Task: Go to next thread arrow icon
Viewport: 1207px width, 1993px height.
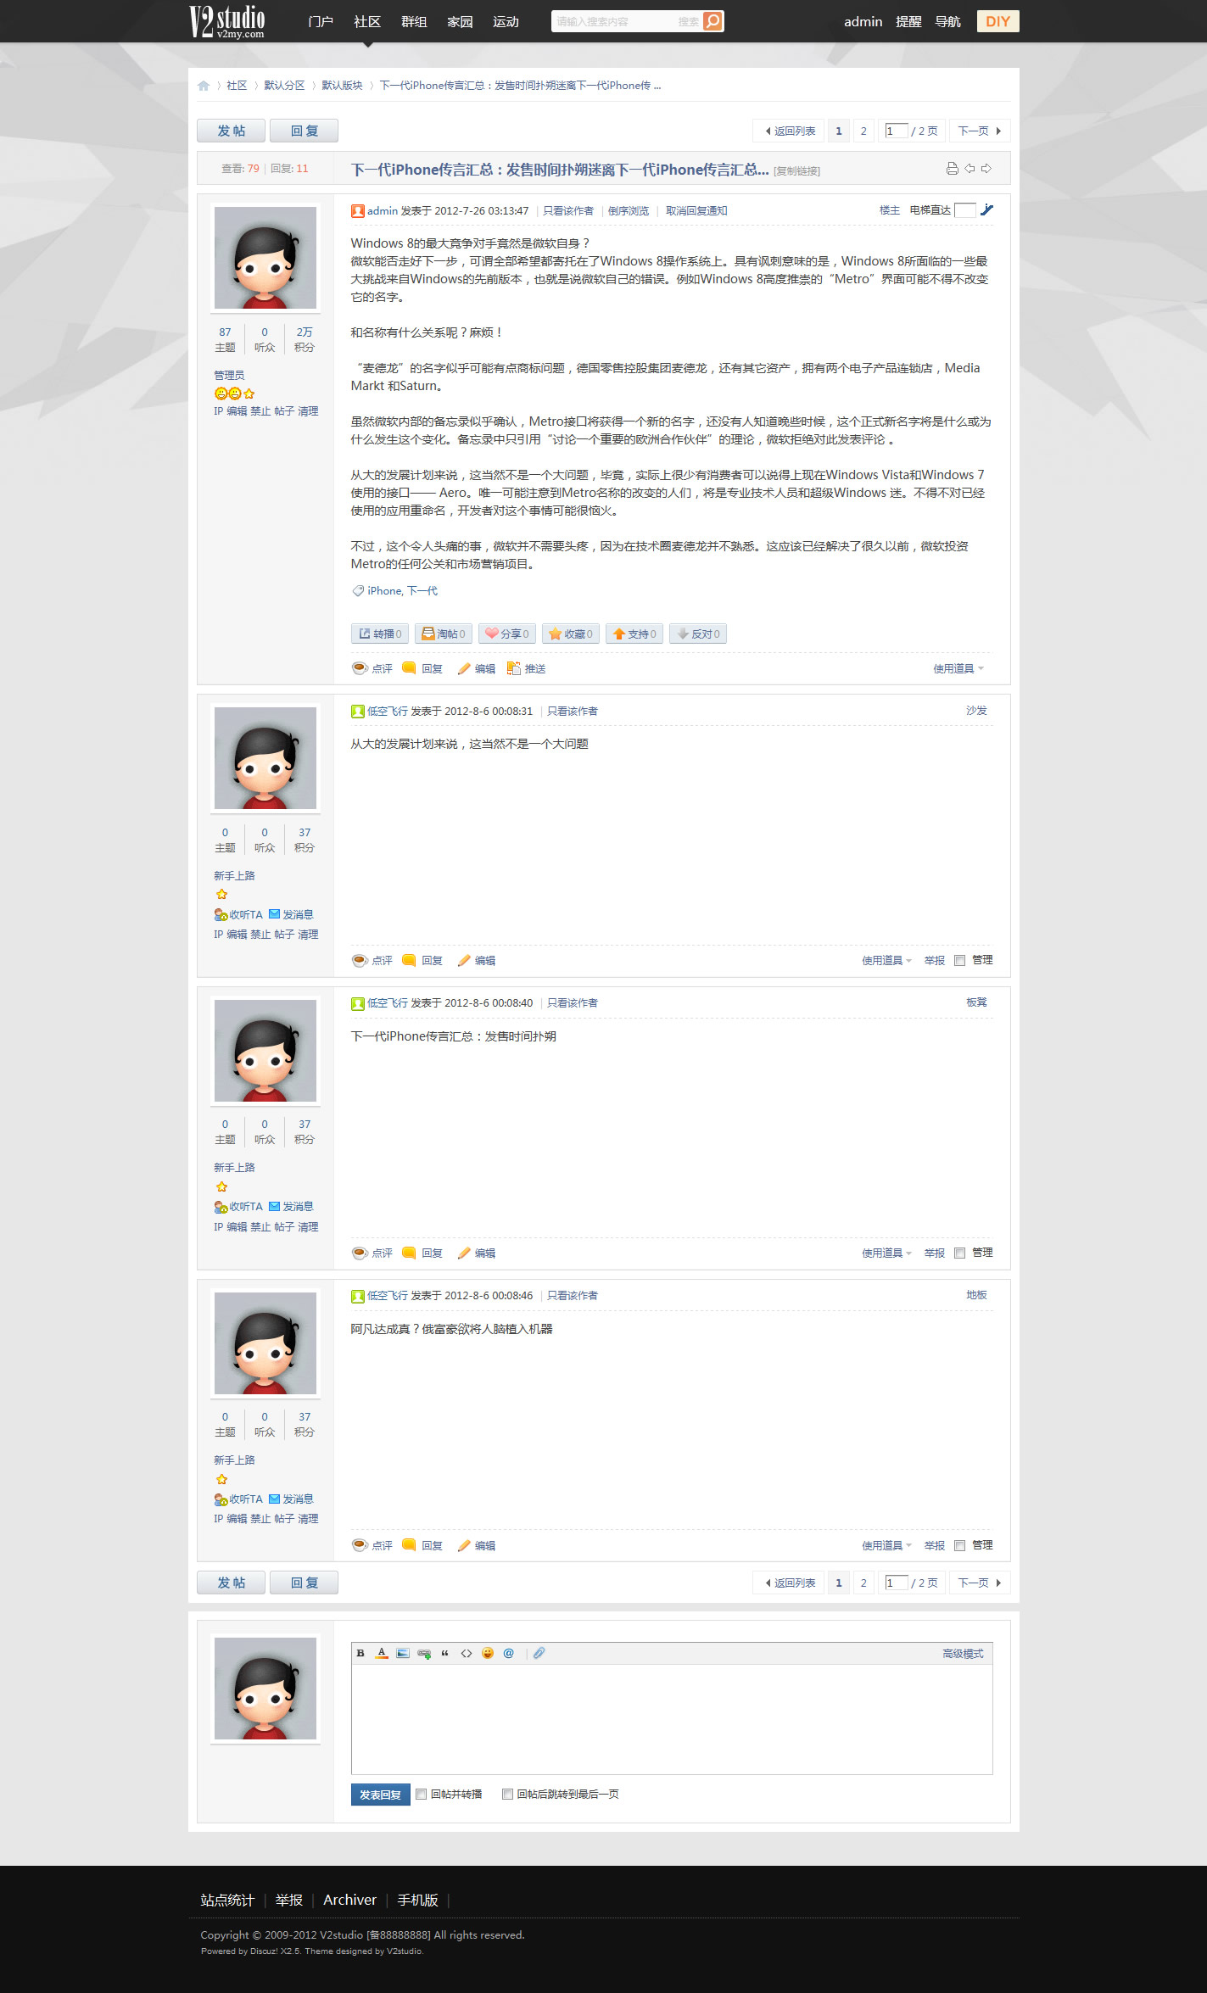Action: 986,169
